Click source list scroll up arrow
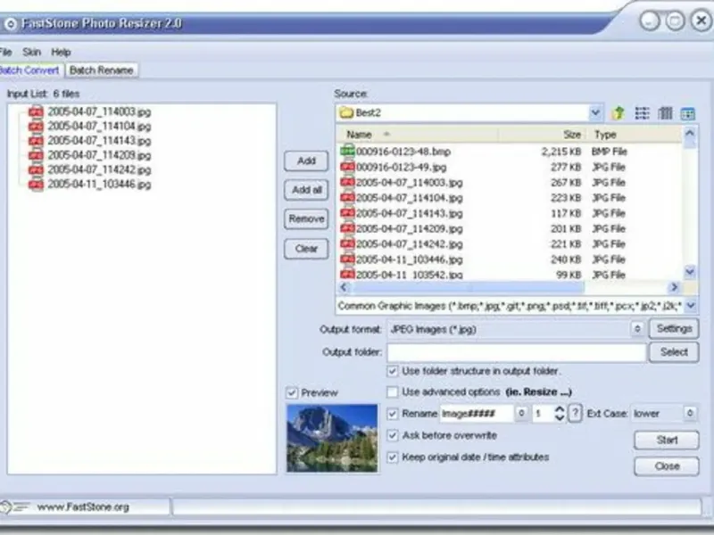Screen dimensions: 714x535 [x=690, y=133]
